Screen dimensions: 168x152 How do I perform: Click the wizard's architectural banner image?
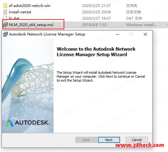click(x=28, y=86)
